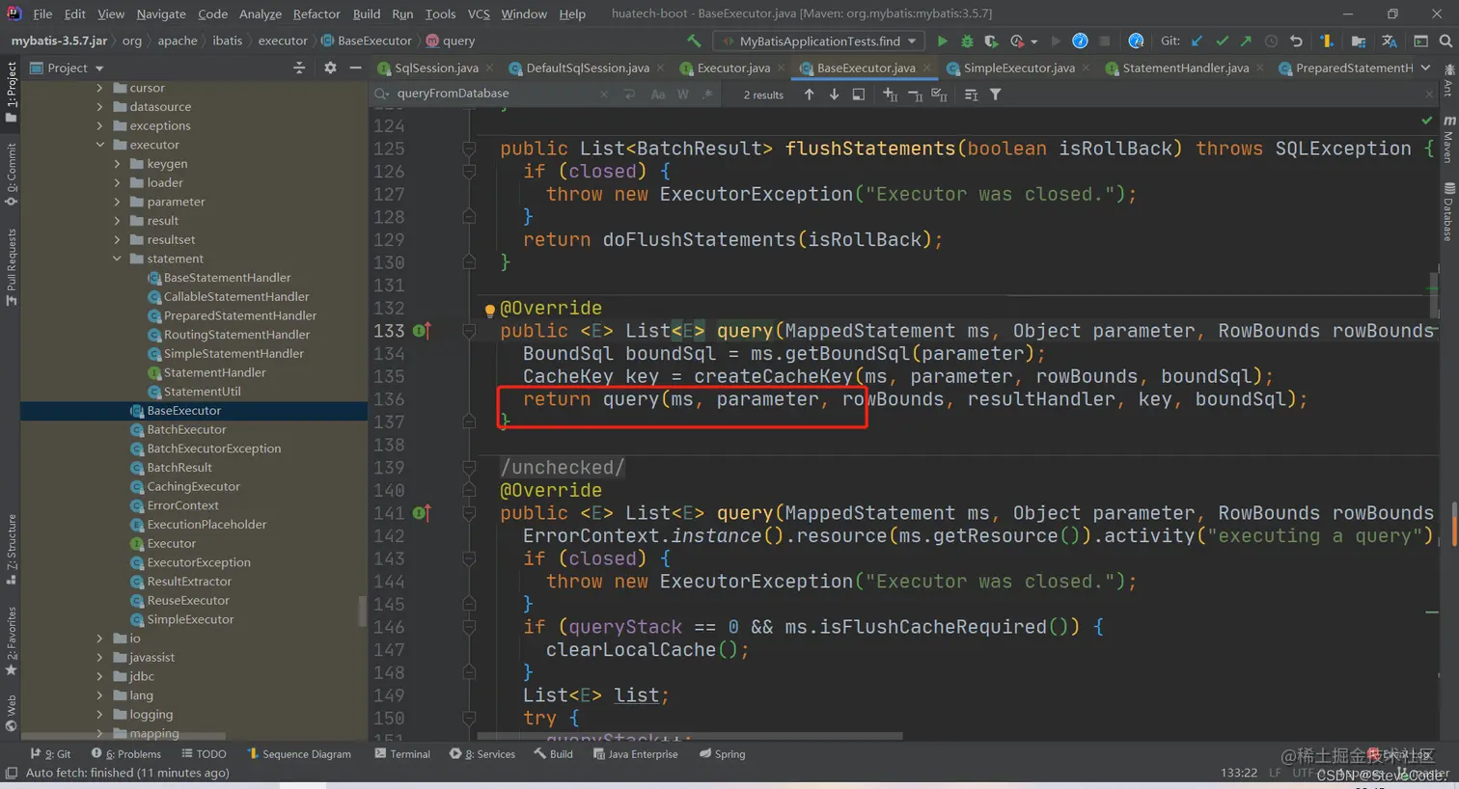Collapse all icon in the Project panel header
1459x789 pixels.
point(299,68)
